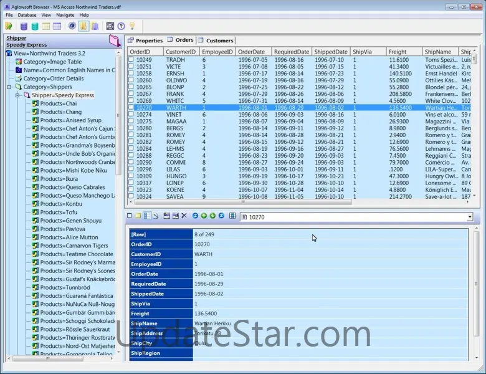Open help with the question mark icon
Viewport: 486px width, 374px height.
point(121,26)
